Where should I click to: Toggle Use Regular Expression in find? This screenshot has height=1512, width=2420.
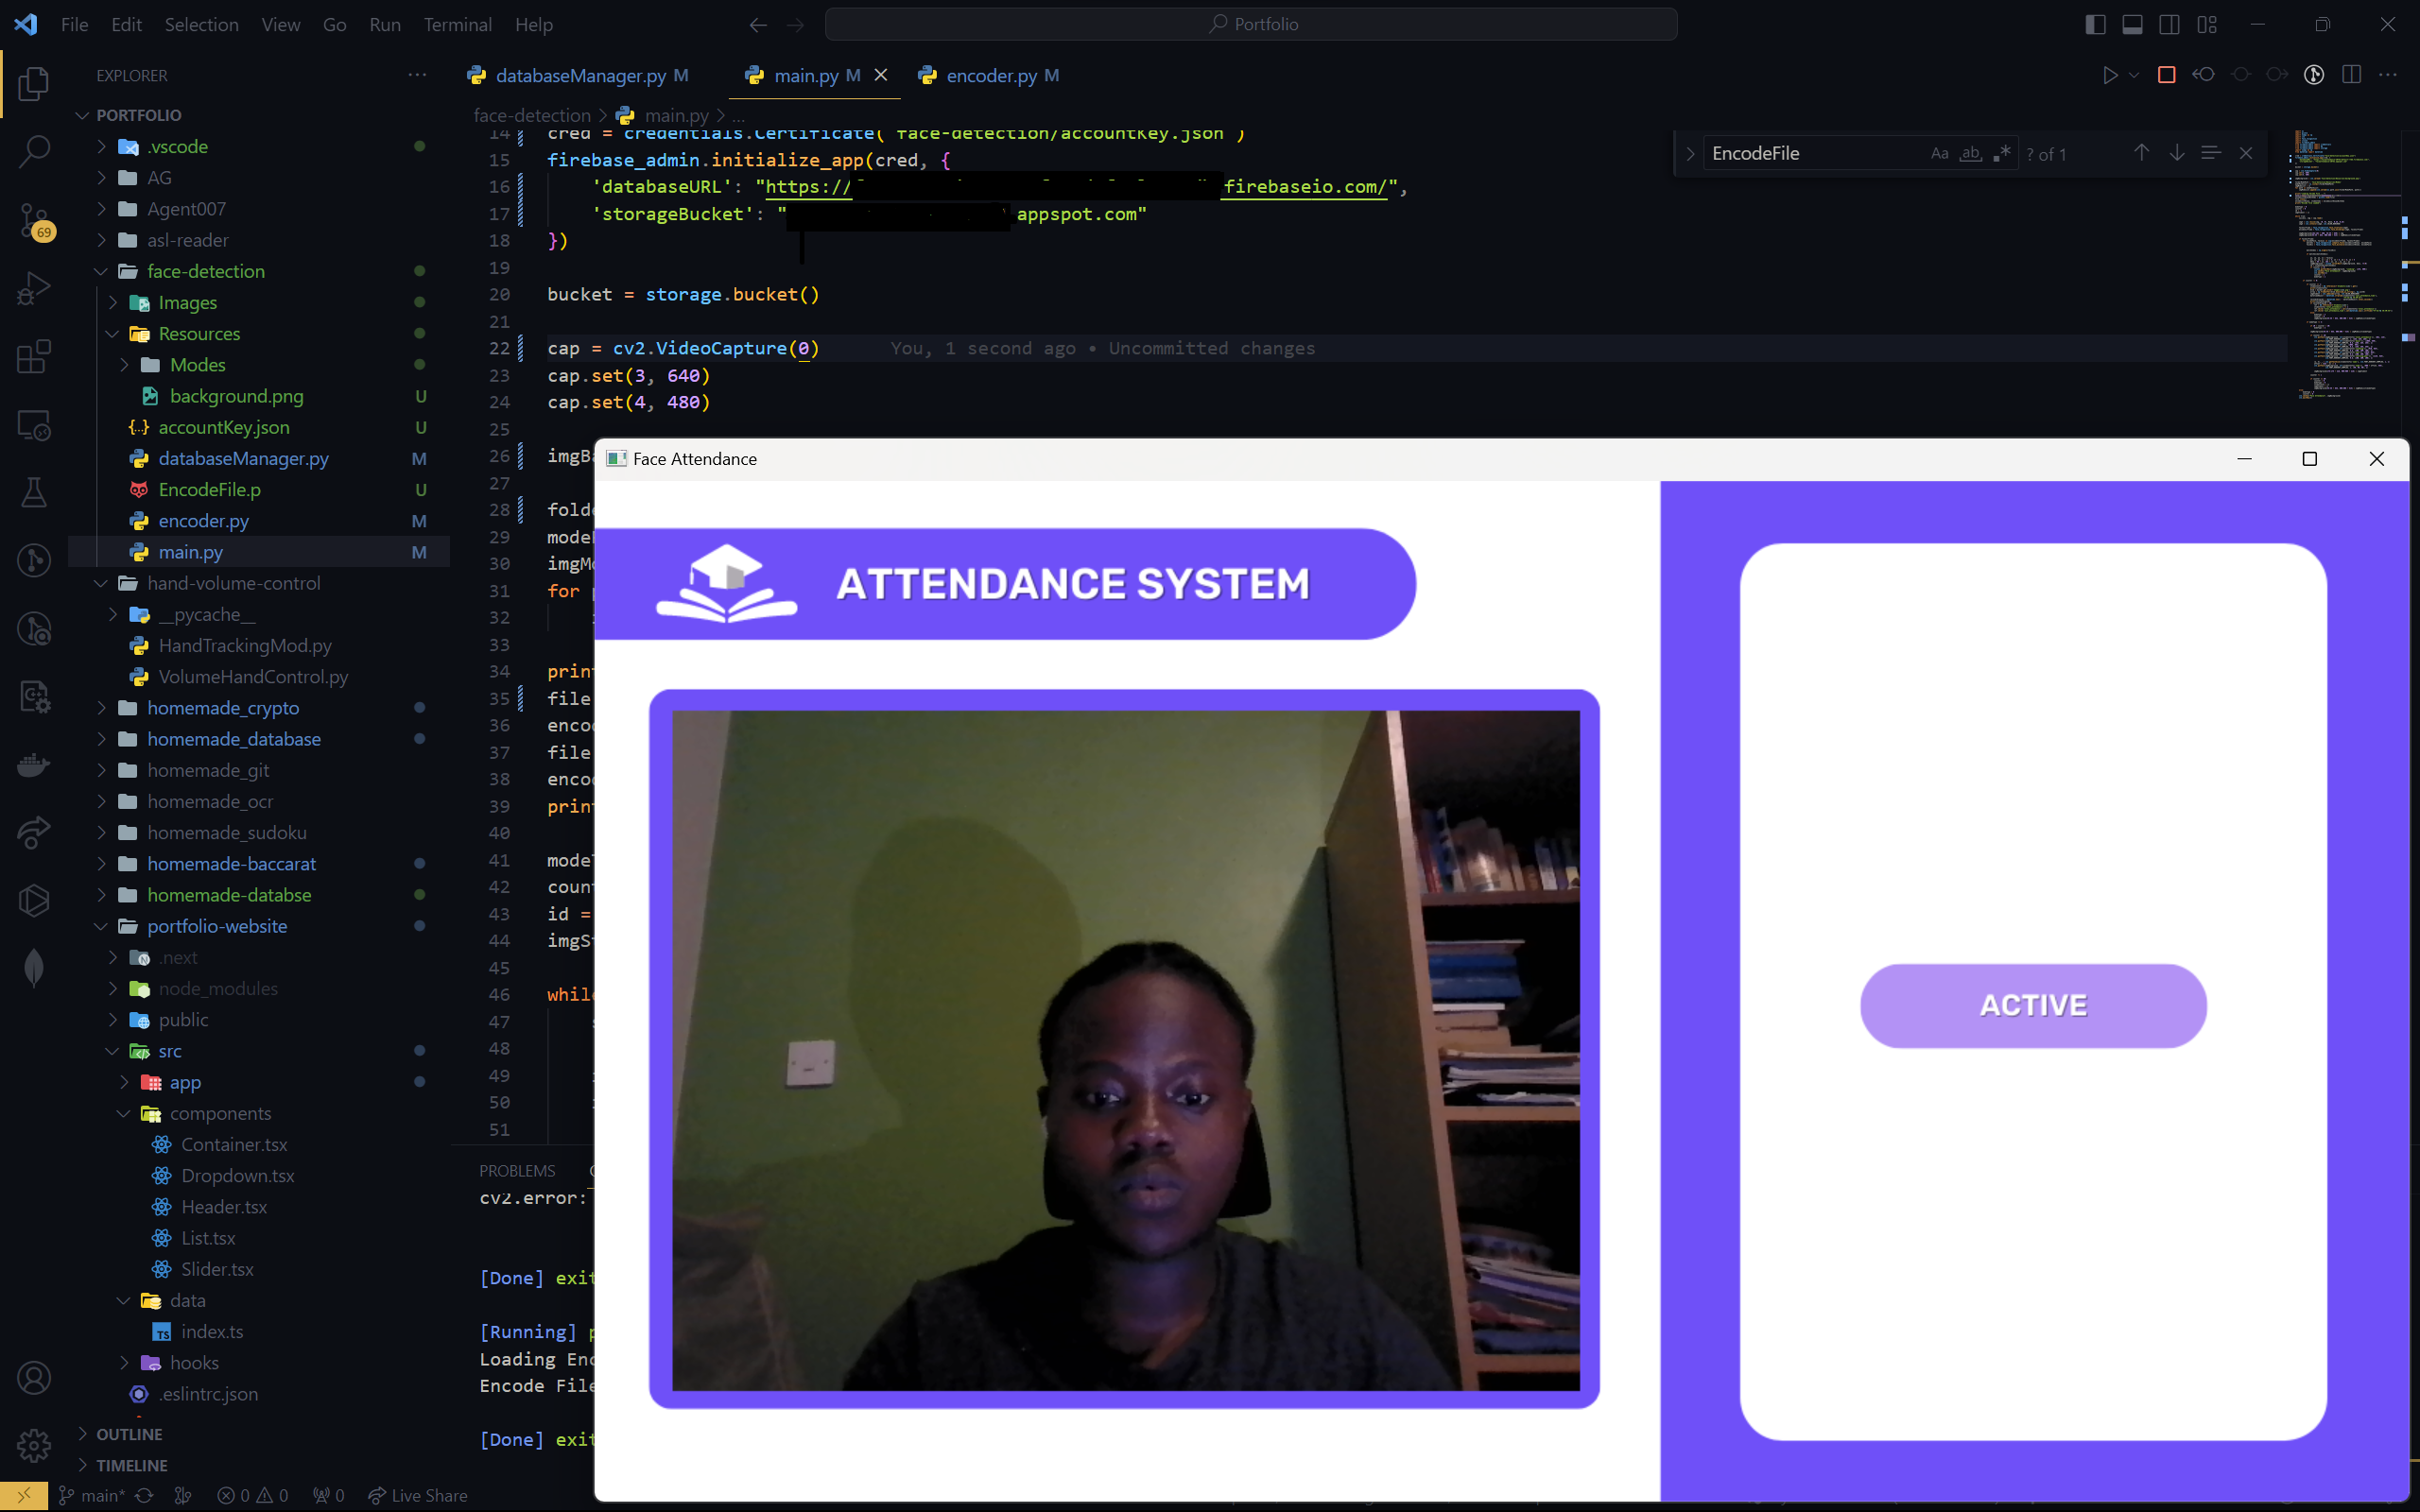[x=2001, y=153]
